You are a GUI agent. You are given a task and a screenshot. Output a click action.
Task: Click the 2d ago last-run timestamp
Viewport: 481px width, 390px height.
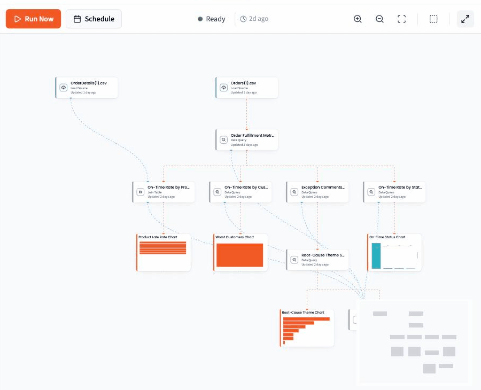coord(259,19)
